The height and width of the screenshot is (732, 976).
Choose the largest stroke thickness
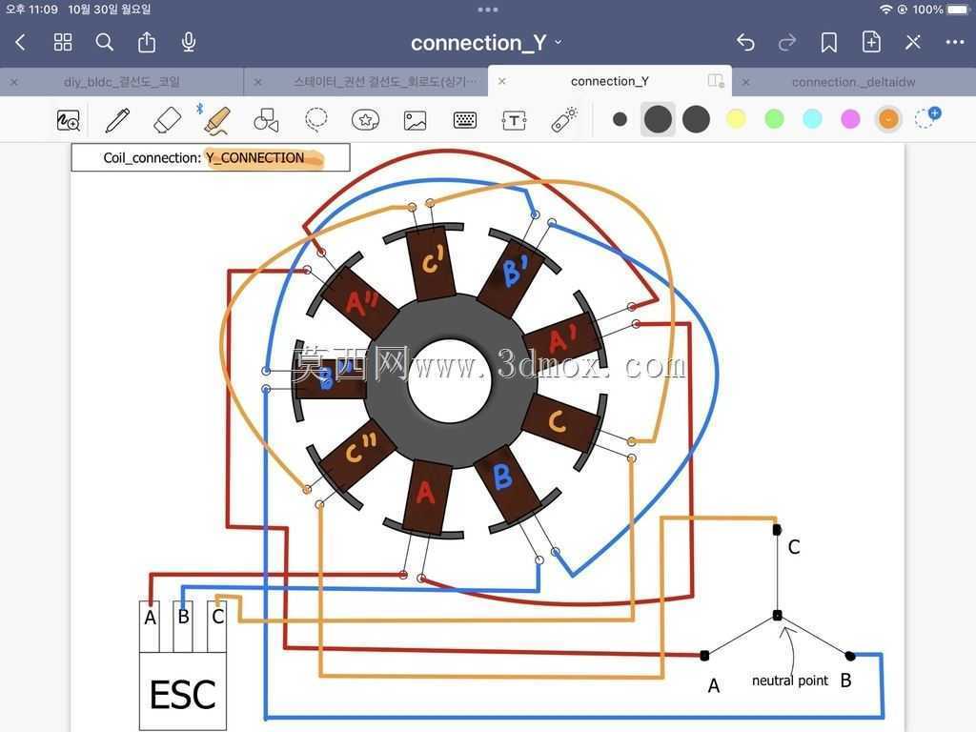pos(696,119)
